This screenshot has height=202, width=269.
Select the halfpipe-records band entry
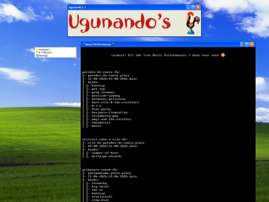(x=107, y=156)
